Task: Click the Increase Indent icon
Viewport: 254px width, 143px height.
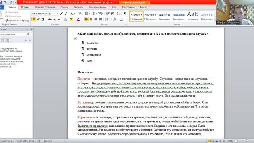Action: click(x=112, y=14)
